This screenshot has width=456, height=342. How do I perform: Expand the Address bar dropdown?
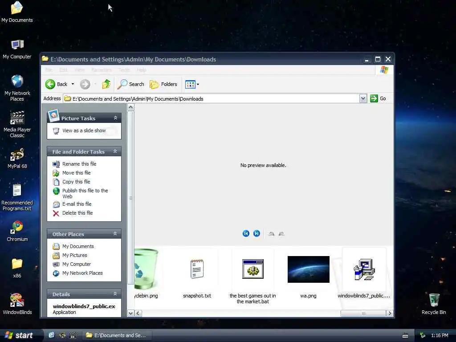363,98
